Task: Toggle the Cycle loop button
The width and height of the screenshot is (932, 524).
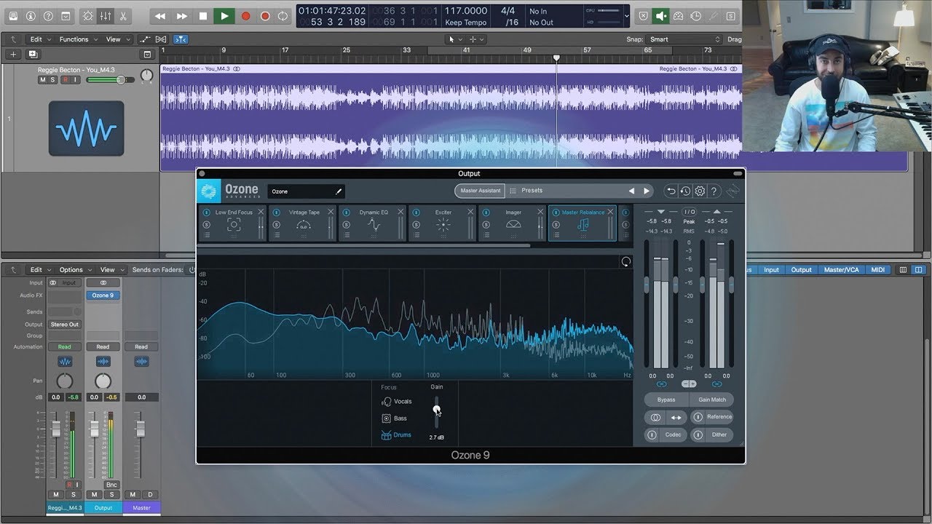Action: pos(283,15)
